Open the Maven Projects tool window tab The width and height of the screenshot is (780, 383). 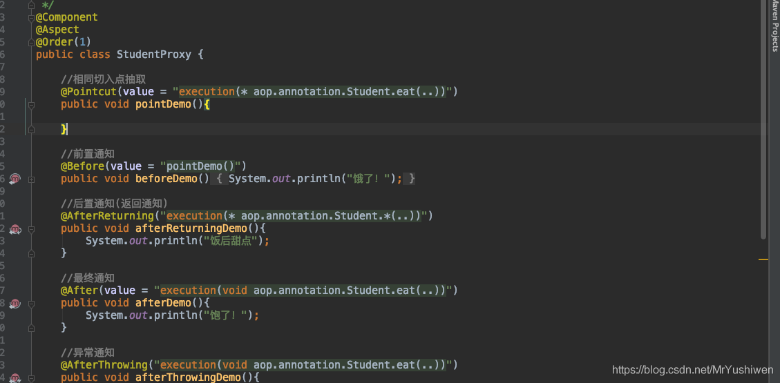click(774, 26)
